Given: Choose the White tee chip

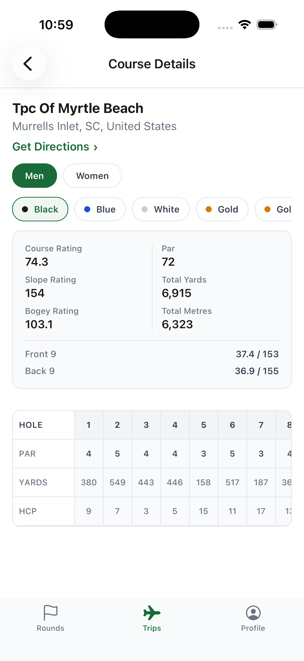Looking at the screenshot, I should (161, 209).
